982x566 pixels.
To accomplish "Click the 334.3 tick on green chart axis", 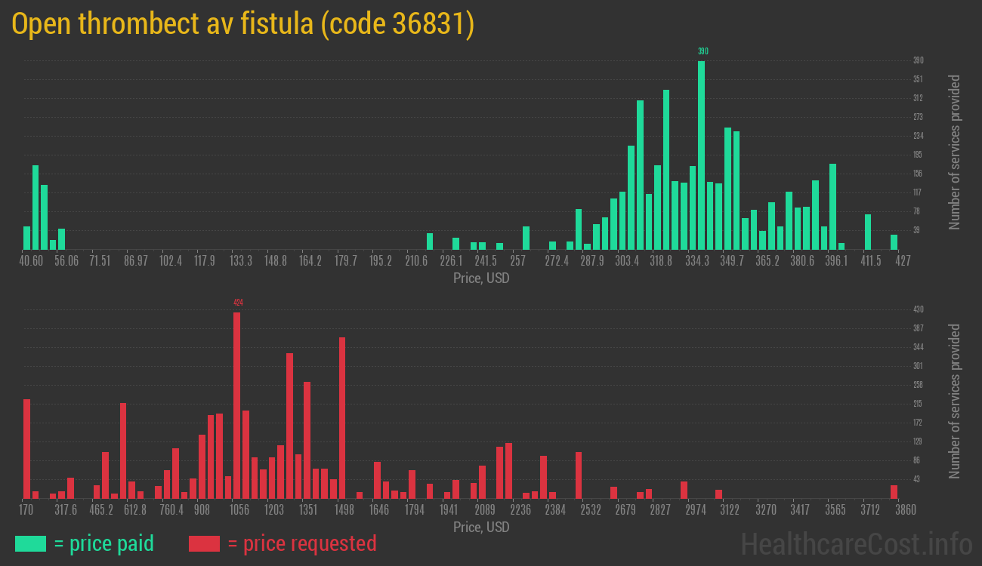I will point(697,261).
